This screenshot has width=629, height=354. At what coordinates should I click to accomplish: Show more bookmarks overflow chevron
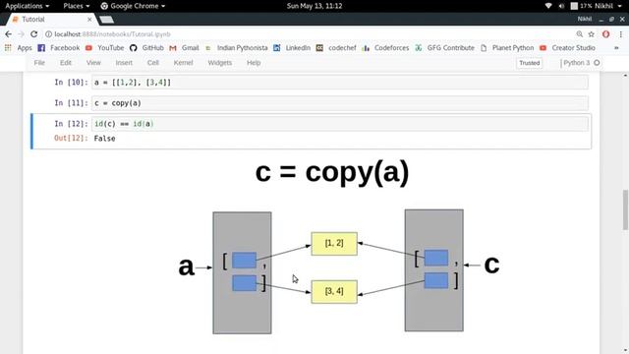(616, 48)
